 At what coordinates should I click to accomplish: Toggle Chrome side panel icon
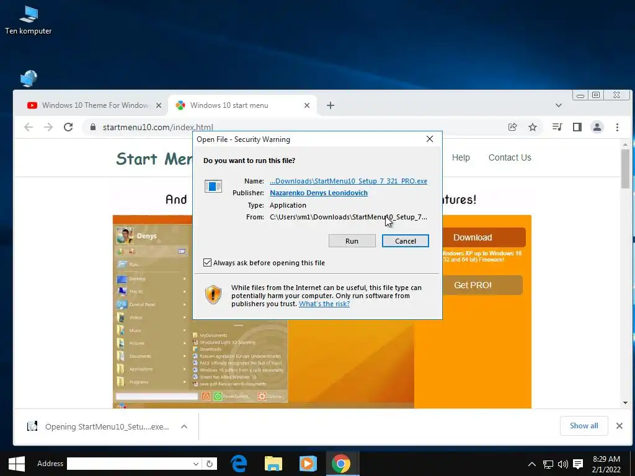click(x=577, y=127)
